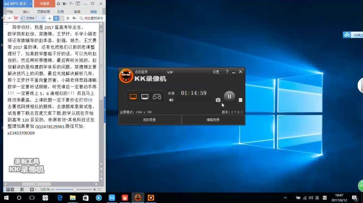The width and height of the screenshot is (363, 203).
Task: Open eye-protection mode dropdown in status bar
Action: click(x=32, y=190)
